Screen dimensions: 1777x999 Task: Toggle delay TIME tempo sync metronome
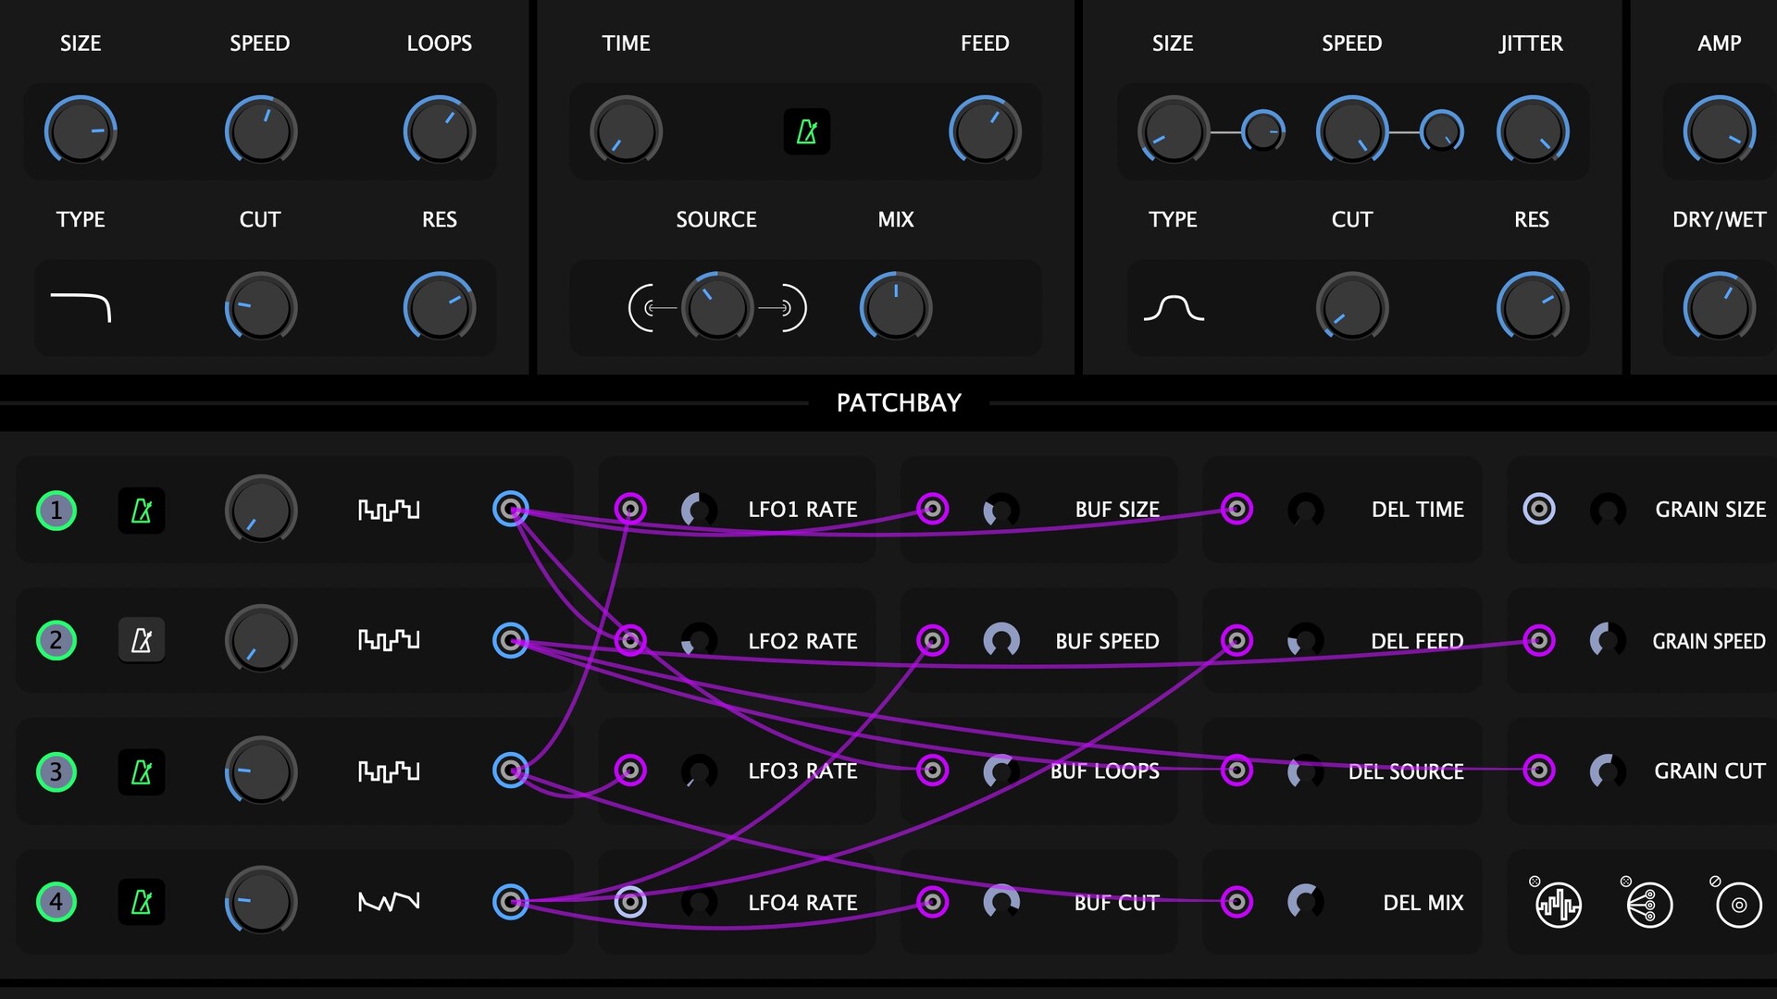tap(806, 131)
